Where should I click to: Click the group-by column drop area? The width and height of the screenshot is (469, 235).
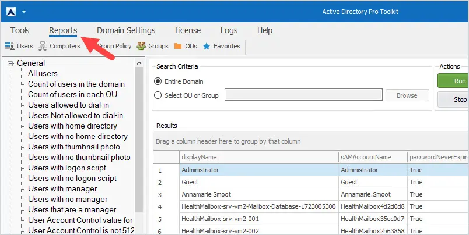tap(311, 141)
